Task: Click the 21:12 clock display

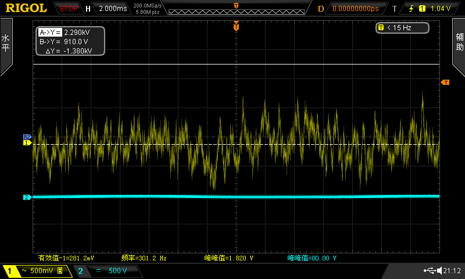Action: click(x=452, y=270)
